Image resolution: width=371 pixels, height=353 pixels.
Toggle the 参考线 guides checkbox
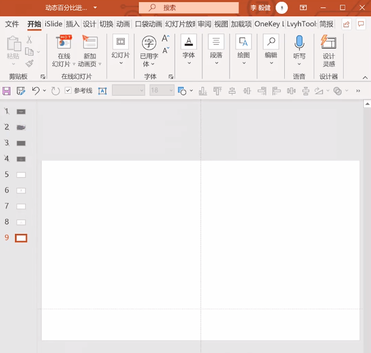[68, 90]
